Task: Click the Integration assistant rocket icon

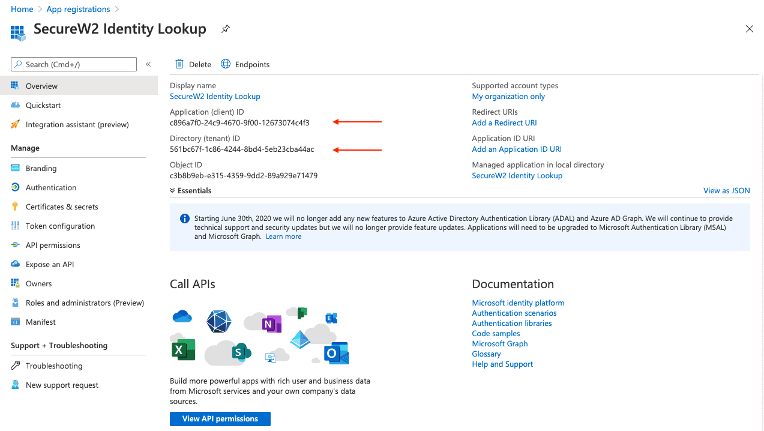Action: pos(15,124)
